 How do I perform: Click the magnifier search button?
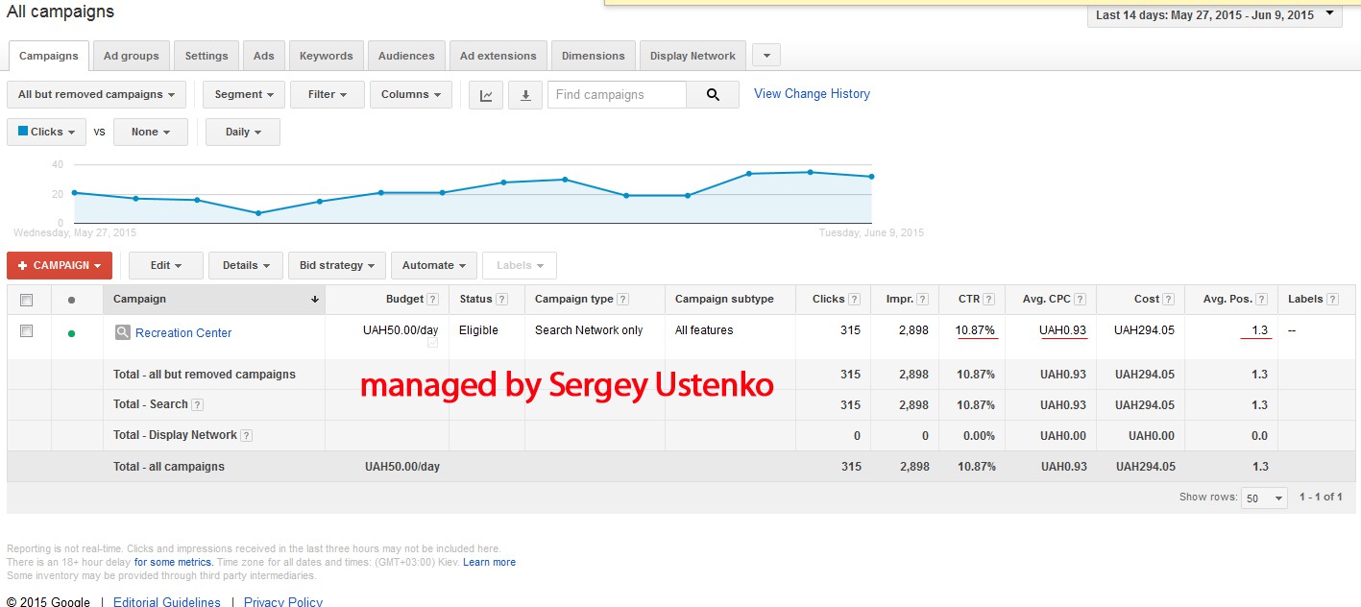713,95
